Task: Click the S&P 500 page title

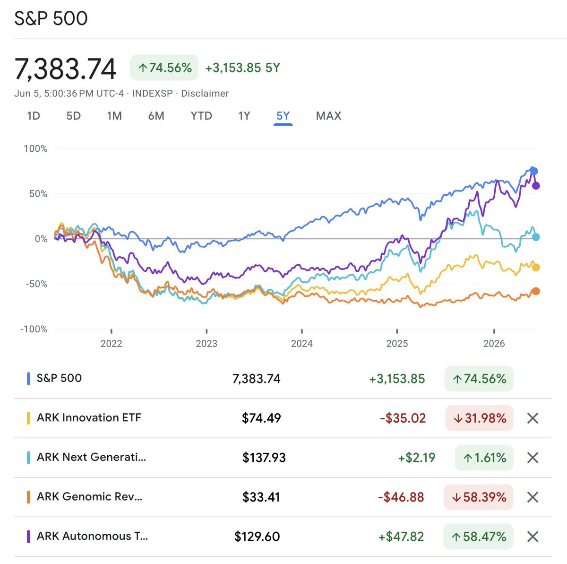Action: pos(51,18)
